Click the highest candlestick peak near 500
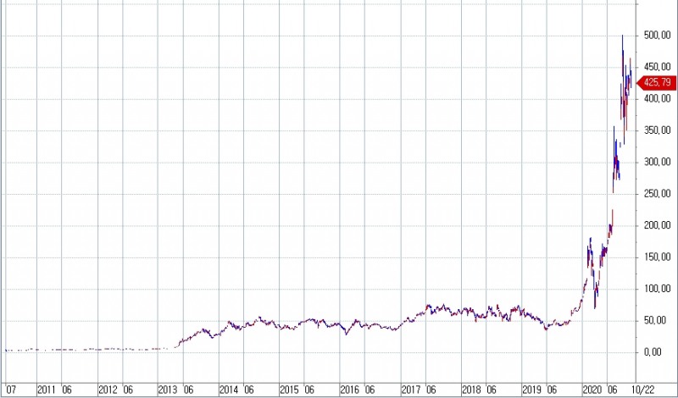Image resolution: width=678 pixels, height=398 pixels. pyautogui.click(x=623, y=37)
